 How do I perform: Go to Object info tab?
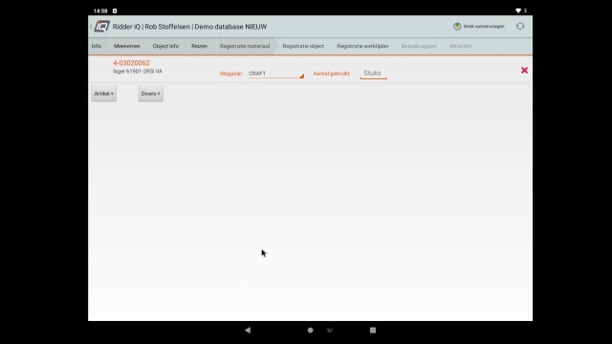165,46
